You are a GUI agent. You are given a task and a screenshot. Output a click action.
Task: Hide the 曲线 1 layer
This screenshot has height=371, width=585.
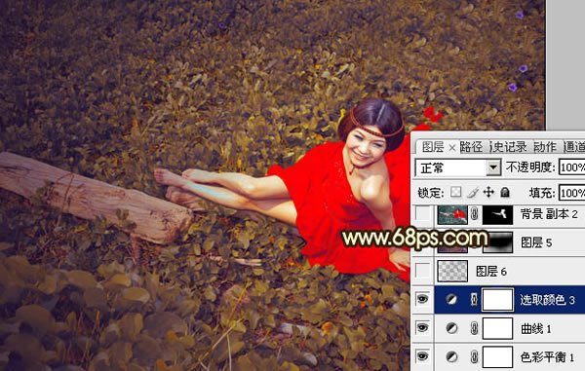[422, 328]
